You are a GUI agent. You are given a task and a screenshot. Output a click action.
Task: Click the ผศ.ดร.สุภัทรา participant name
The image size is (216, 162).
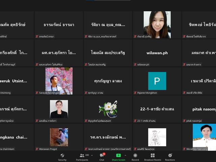(x=59, y=53)
